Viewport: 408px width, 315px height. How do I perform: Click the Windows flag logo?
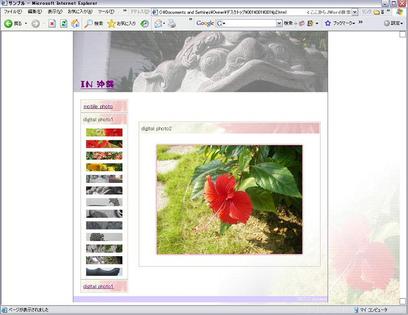[x=400, y=12]
